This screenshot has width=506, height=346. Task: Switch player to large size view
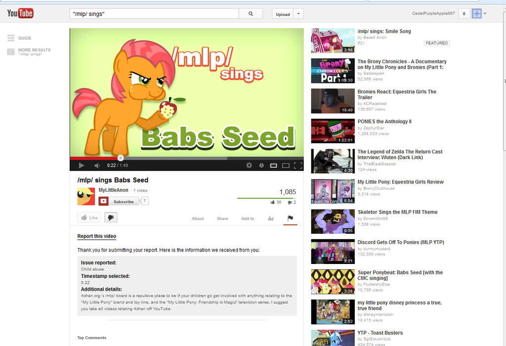point(286,166)
